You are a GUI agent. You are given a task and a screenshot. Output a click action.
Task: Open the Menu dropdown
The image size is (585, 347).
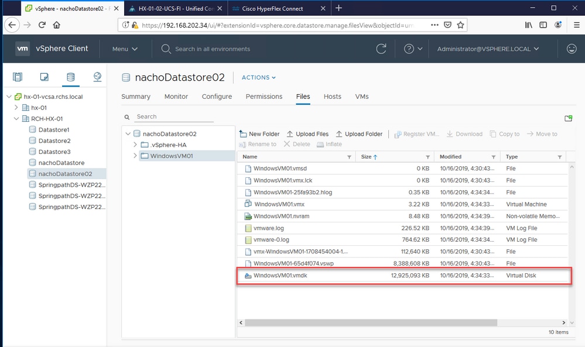click(x=125, y=49)
